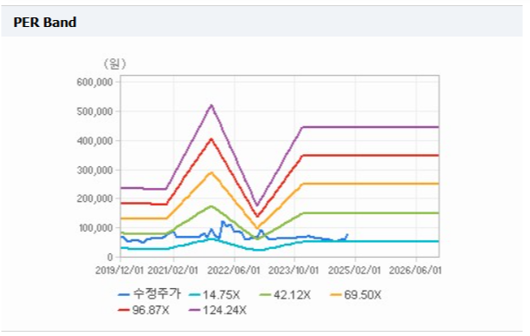Viewport: 530px width, 336px height.
Task: Toggle the 124.24X legend entry
Action: coord(218,310)
